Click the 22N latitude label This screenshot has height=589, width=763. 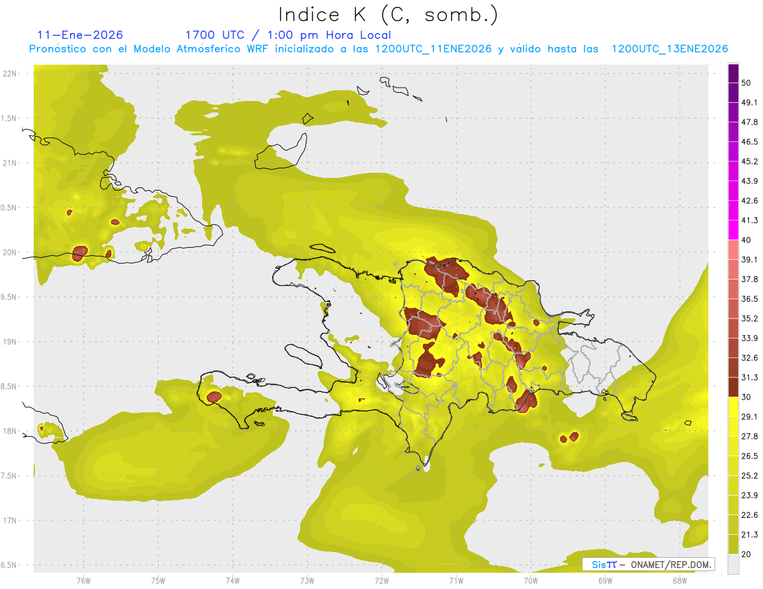[x=10, y=74]
